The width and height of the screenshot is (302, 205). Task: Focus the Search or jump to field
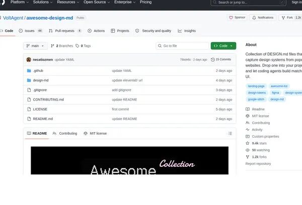pyautogui.click(x=249, y=3)
